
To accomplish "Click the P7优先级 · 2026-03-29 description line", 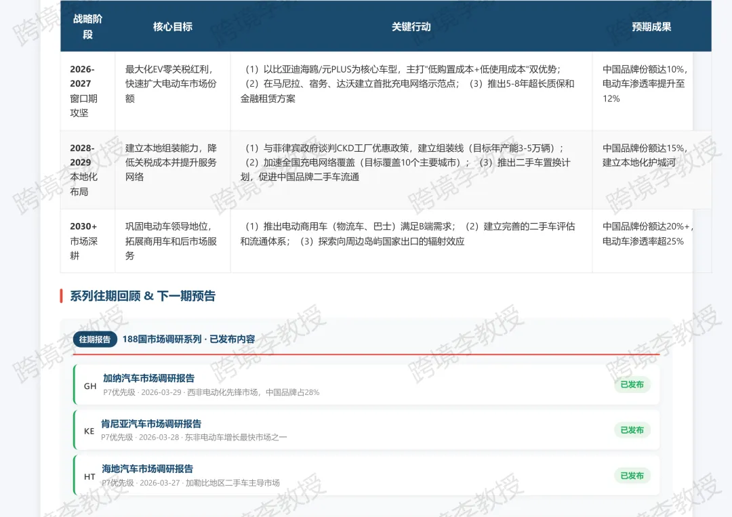I will point(211,392).
